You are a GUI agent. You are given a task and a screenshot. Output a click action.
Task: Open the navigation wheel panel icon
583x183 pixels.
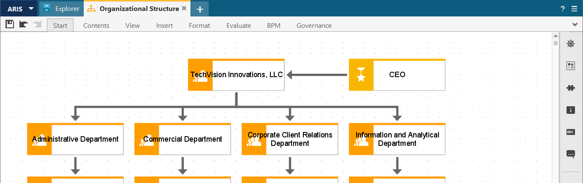point(571,43)
